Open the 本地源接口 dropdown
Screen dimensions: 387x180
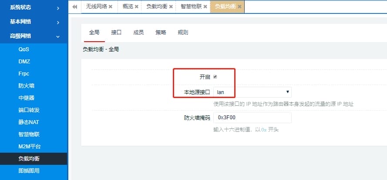click(x=252, y=92)
